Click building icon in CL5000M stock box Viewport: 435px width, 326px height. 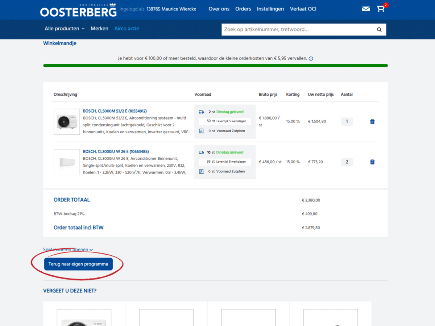[x=201, y=131]
